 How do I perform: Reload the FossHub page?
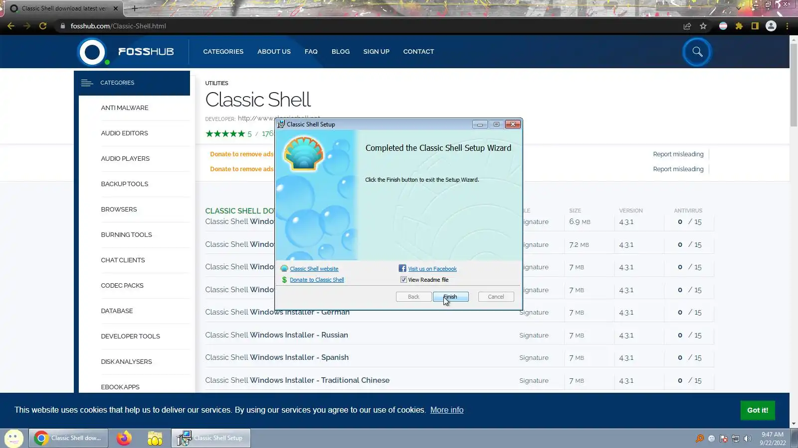43,26
